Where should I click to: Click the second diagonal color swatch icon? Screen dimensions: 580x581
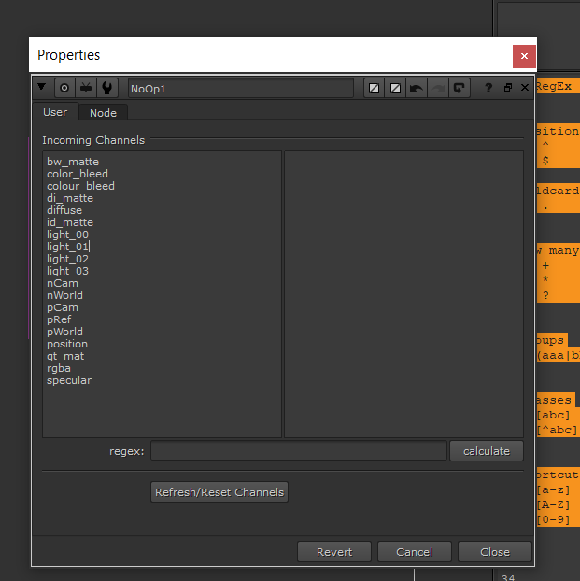395,88
